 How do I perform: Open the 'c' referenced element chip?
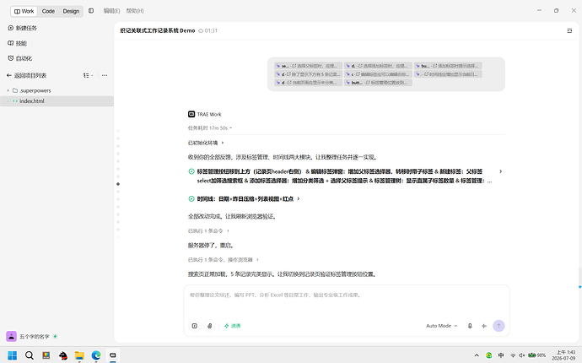pos(378,74)
